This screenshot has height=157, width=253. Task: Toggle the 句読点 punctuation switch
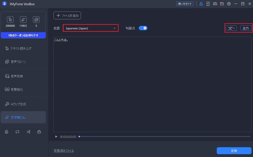pos(143,28)
